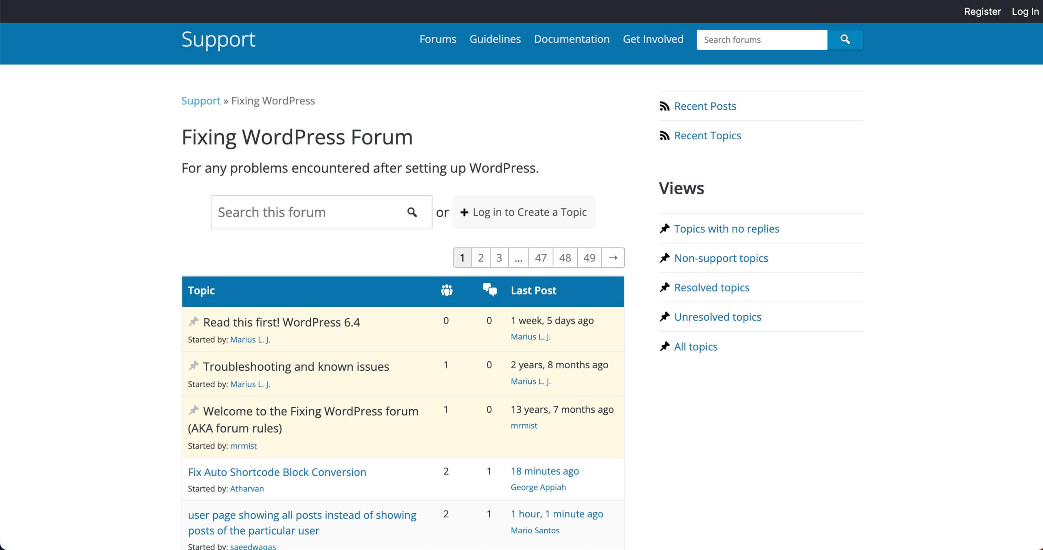Go to pagination page 2

pos(481,257)
